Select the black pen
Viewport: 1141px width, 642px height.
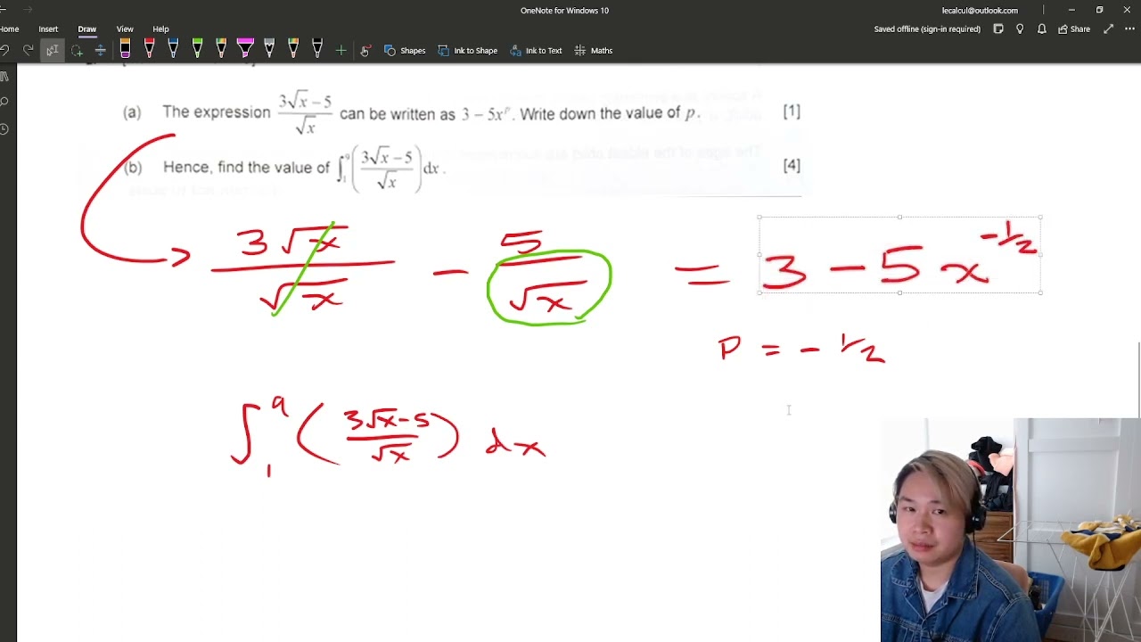coord(317,50)
